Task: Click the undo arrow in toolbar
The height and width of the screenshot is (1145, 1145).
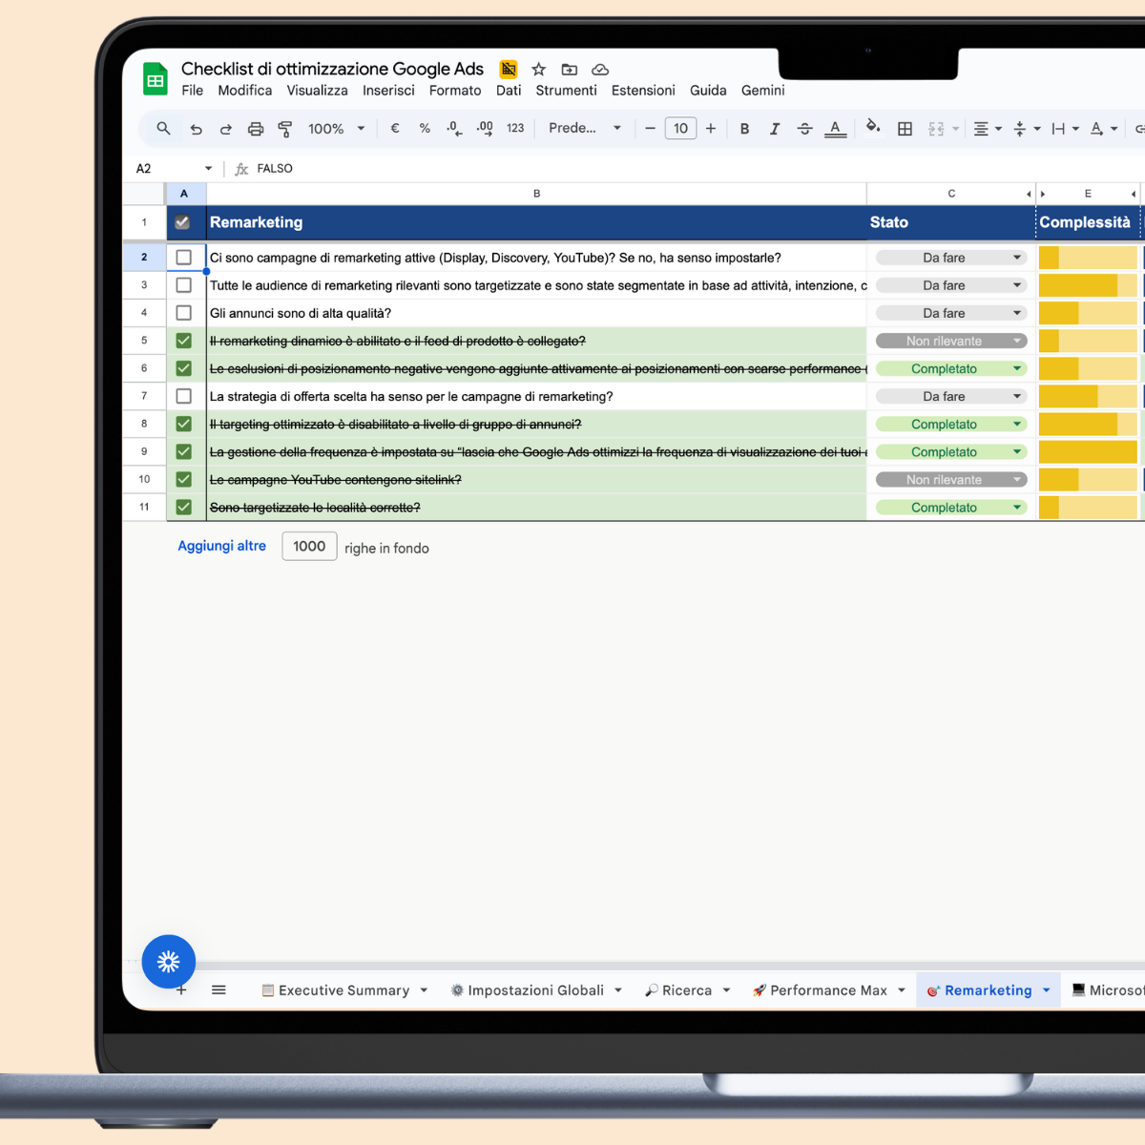Action: [x=196, y=129]
